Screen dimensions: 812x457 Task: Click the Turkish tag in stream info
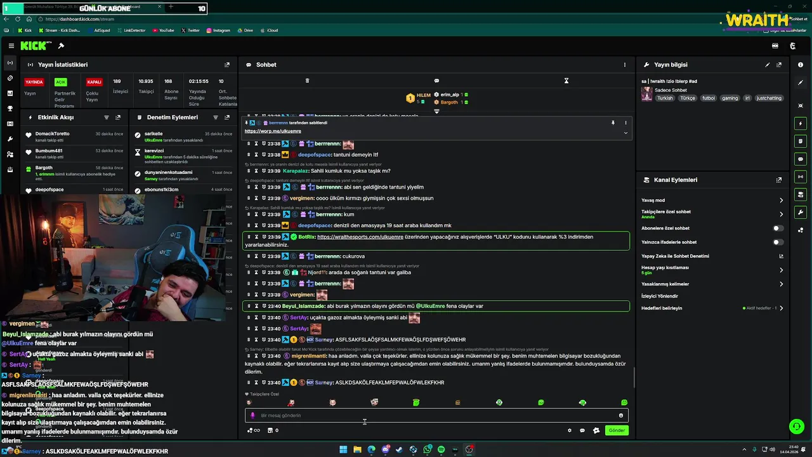pyautogui.click(x=665, y=98)
